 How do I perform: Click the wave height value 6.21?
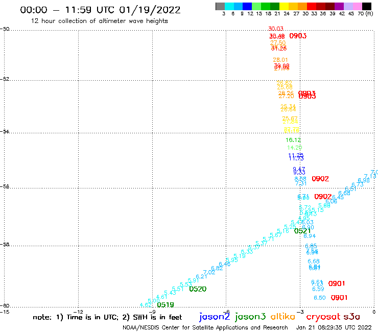[202, 276]
